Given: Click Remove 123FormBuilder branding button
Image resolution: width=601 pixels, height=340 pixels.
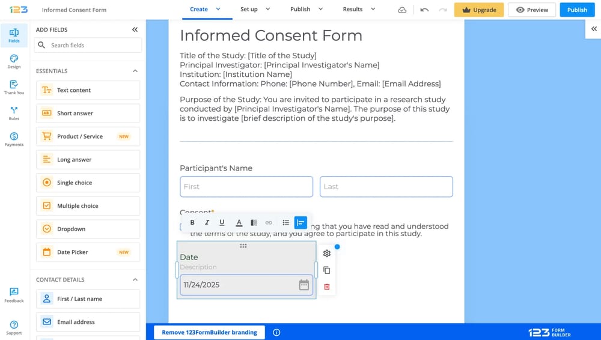Looking at the screenshot, I should [209, 332].
